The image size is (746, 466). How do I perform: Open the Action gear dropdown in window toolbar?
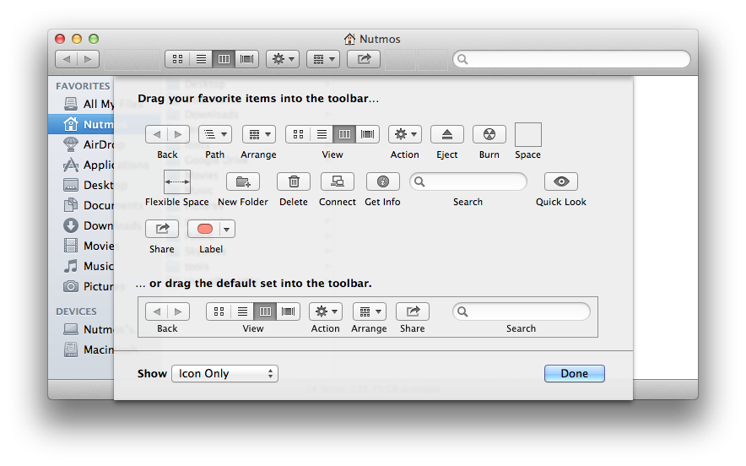[x=282, y=59]
